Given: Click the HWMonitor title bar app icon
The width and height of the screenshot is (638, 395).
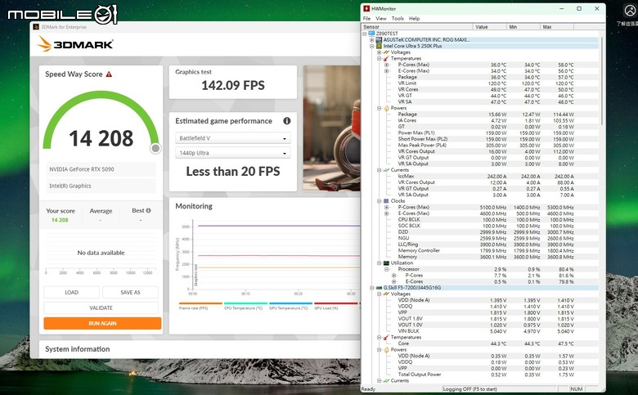Looking at the screenshot, I should 366,8.
